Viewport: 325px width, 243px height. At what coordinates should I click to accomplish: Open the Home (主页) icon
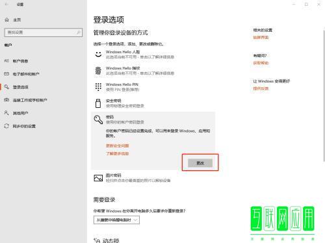(6, 19)
